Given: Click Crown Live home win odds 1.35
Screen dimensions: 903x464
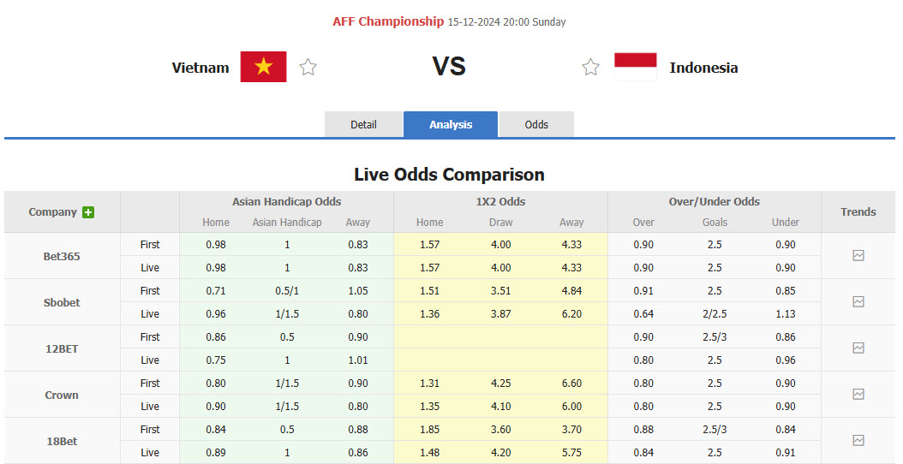Looking at the screenshot, I should 429,406.
